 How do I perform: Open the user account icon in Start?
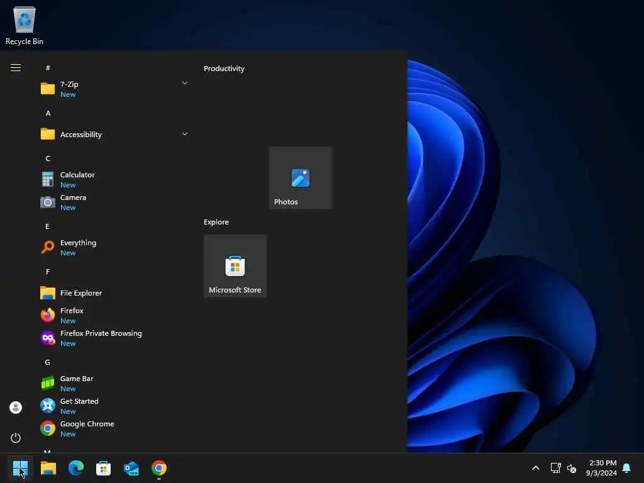(x=16, y=408)
